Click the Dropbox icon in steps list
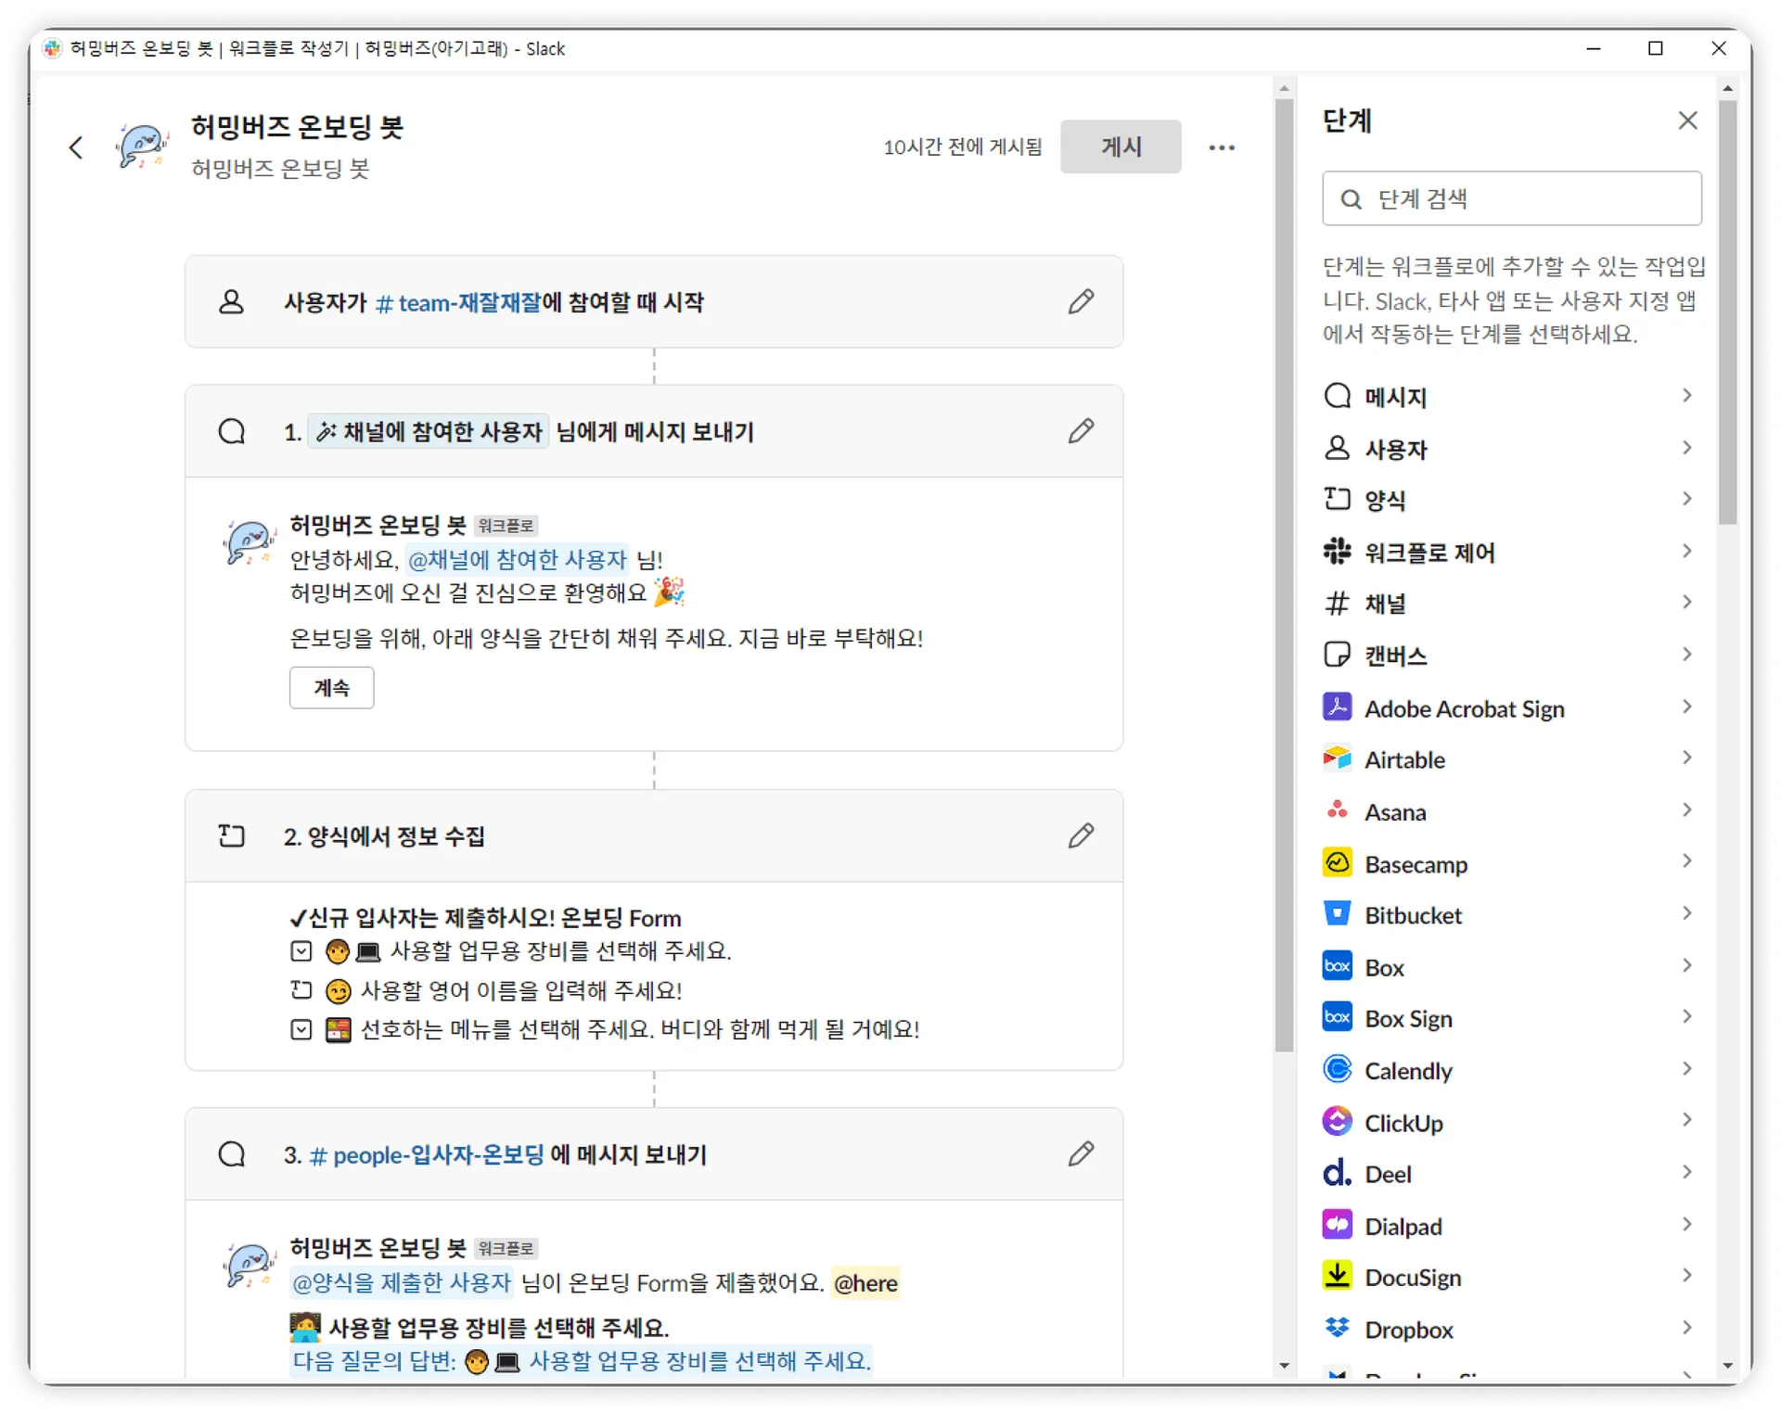The image size is (1781, 1414). point(1337,1329)
